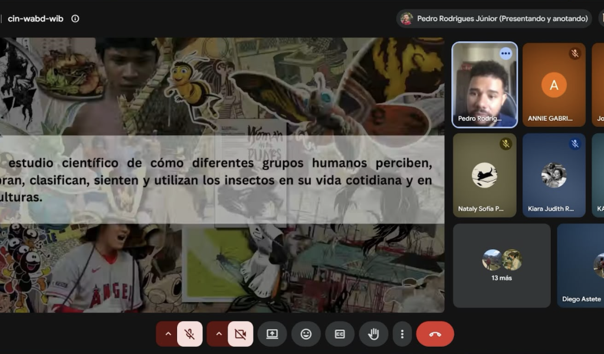The image size is (604, 354).
Task: Unmute the microphone
Action: tap(189, 334)
